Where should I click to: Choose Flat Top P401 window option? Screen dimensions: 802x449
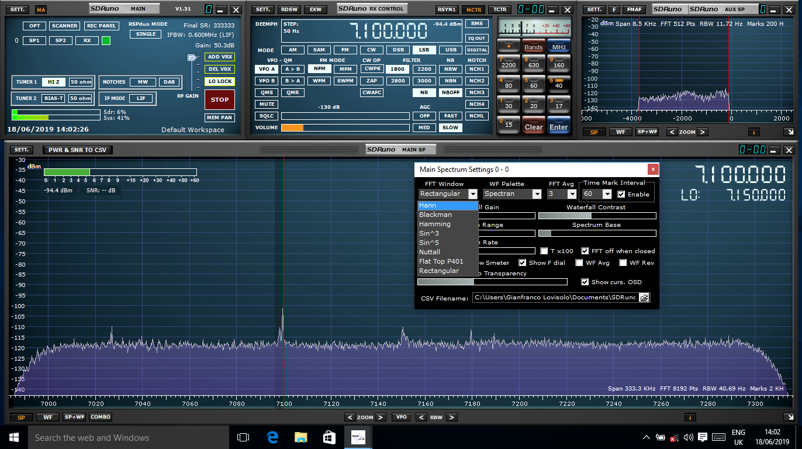[448, 261]
